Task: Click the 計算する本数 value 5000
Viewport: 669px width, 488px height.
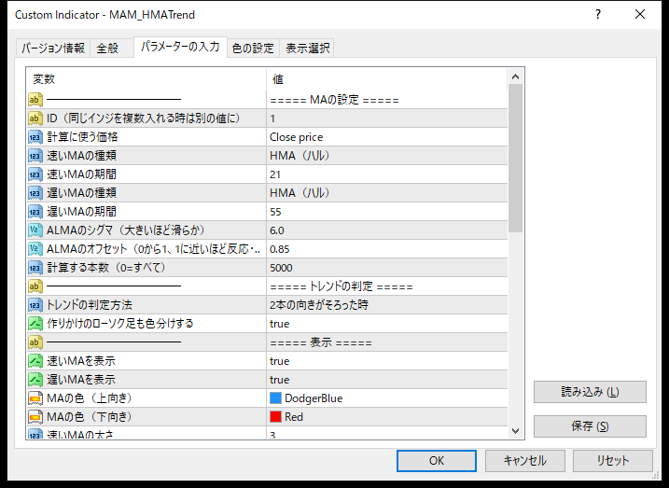Action: tap(387, 268)
